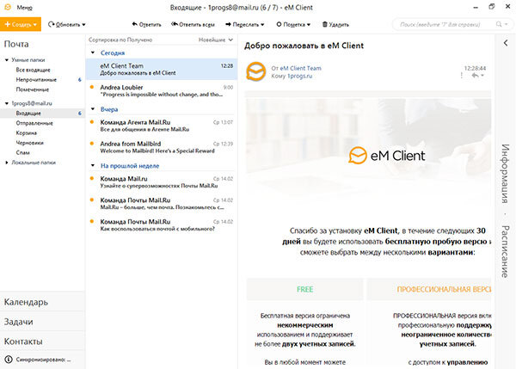Select message Как воспользоваться почтой с мобильного

(162, 225)
